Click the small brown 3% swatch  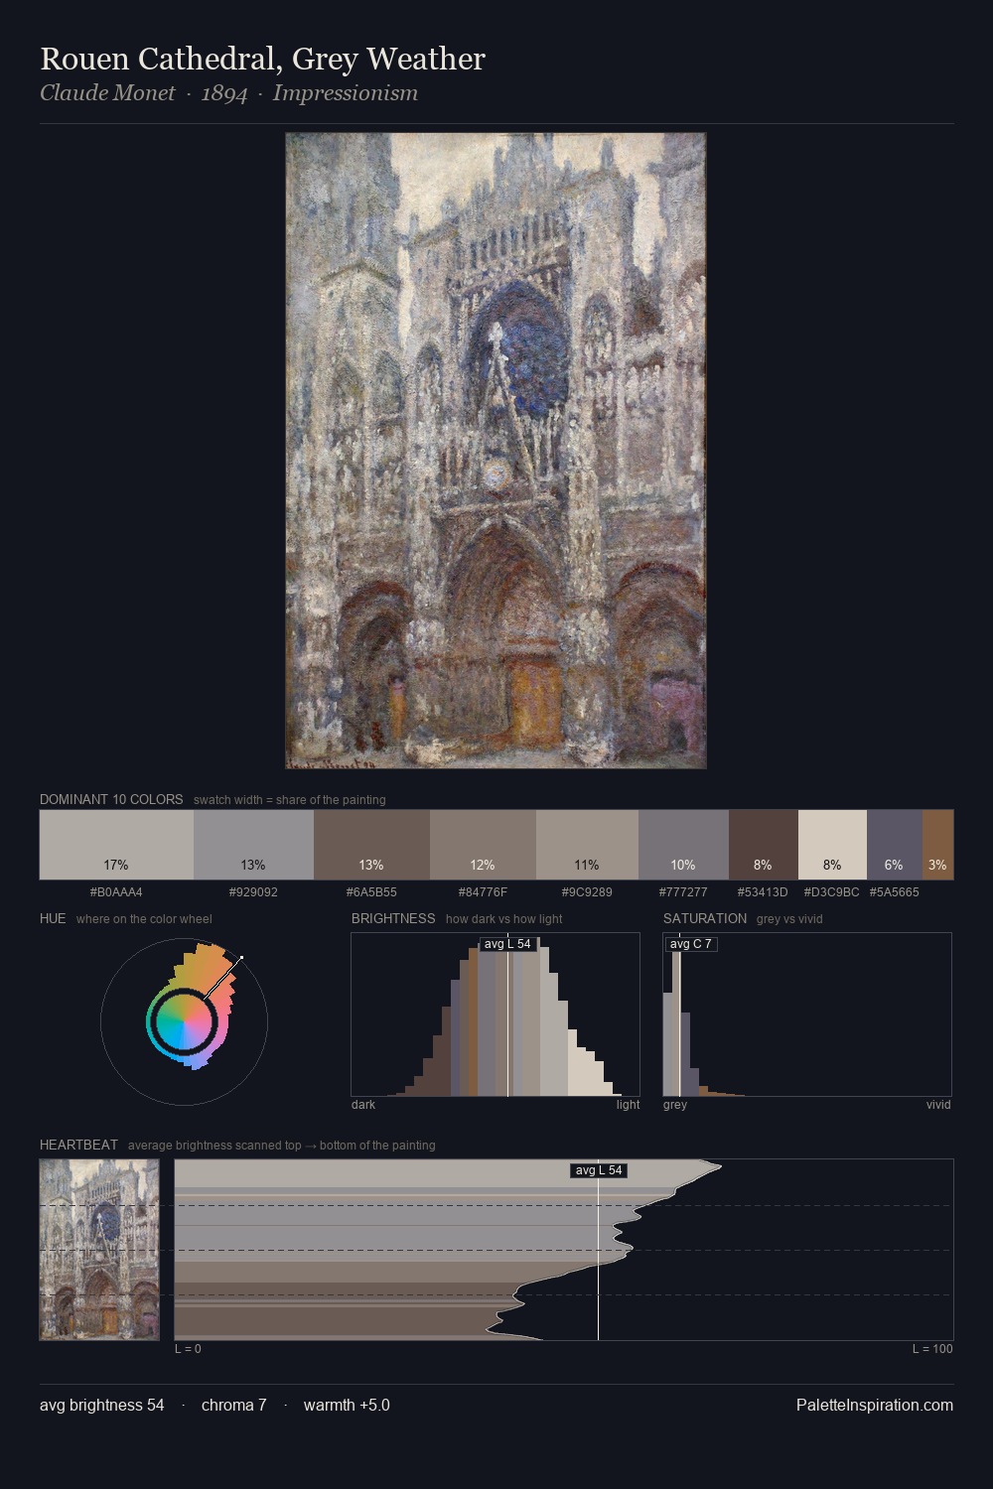937,845
